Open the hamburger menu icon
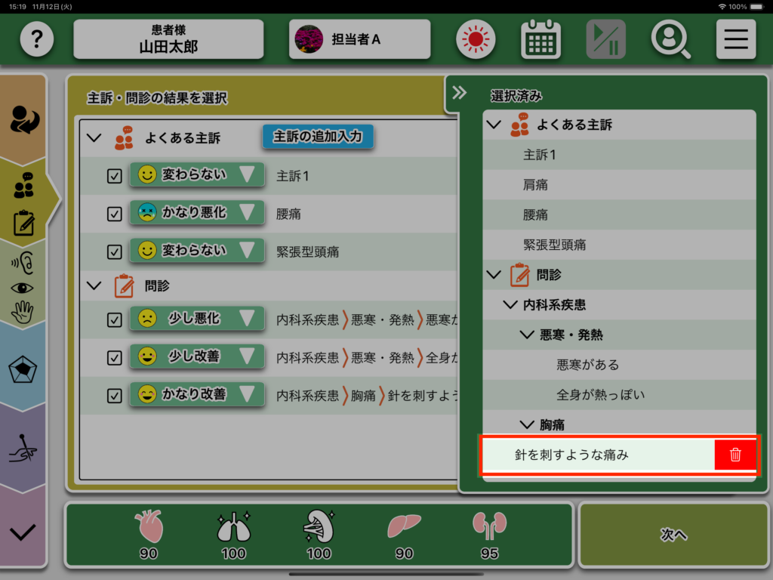This screenshot has height=580, width=773. click(736, 39)
